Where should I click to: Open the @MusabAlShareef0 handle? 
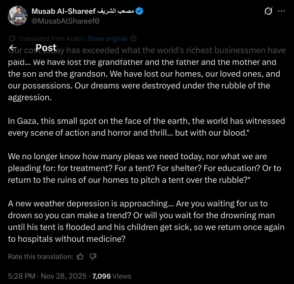coord(65,21)
